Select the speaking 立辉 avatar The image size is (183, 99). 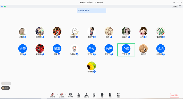coord(126,48)
